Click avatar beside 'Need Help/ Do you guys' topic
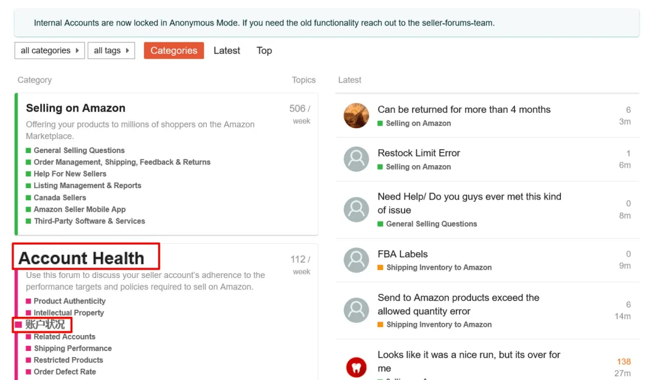This screenshot has height=380, width=657. tap(356, 210)
